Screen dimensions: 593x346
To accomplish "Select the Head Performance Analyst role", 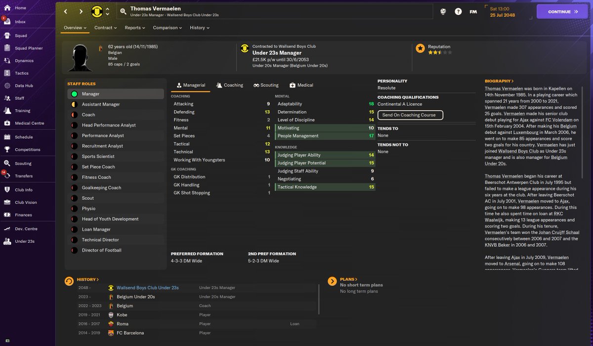I will 116,125.
